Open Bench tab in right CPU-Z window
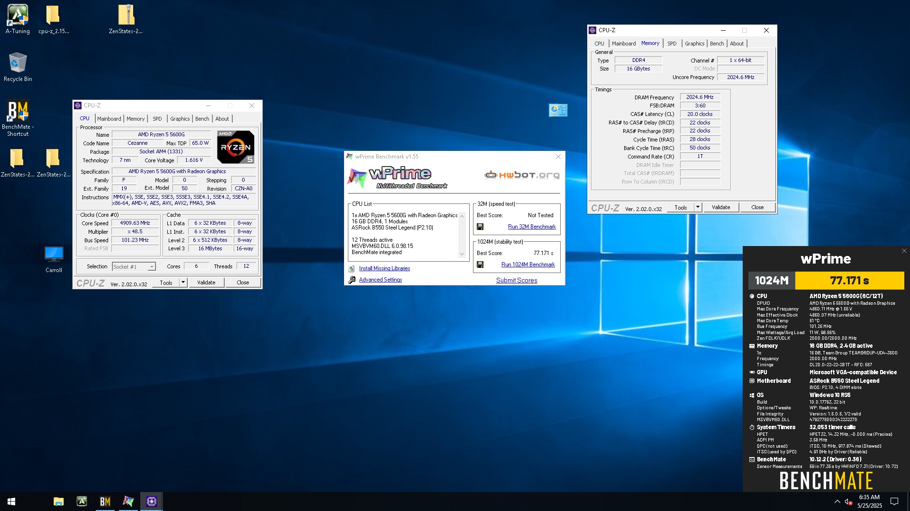Screen dimensions: 910x511 point(717,44)
